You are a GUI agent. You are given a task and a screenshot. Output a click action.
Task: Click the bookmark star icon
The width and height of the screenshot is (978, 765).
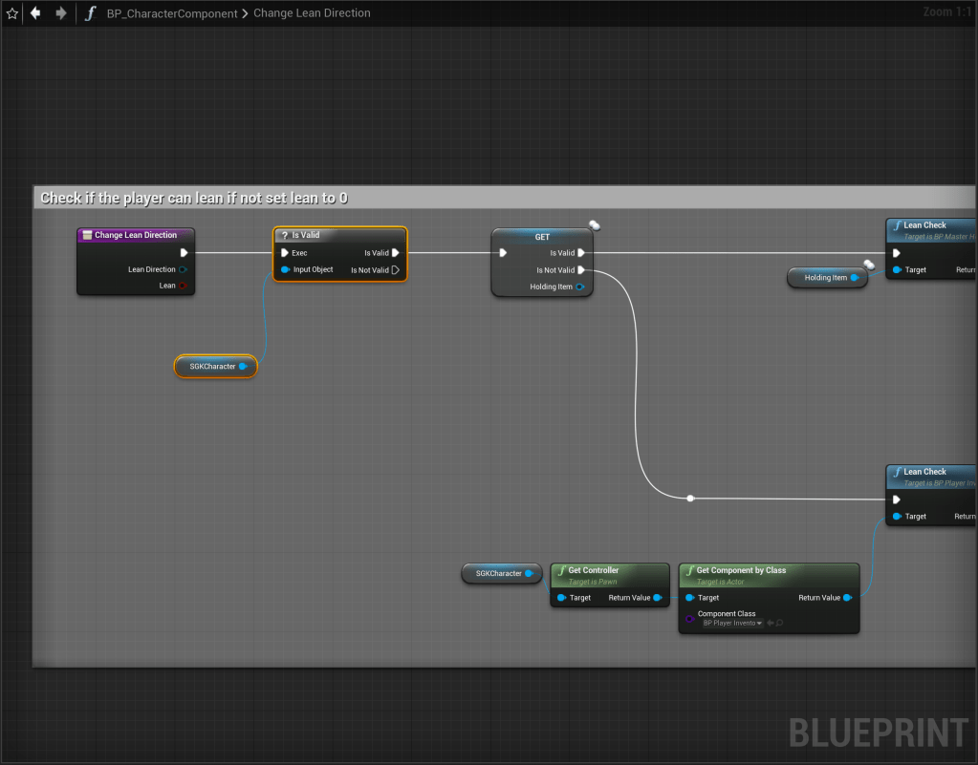click(12, 13)
